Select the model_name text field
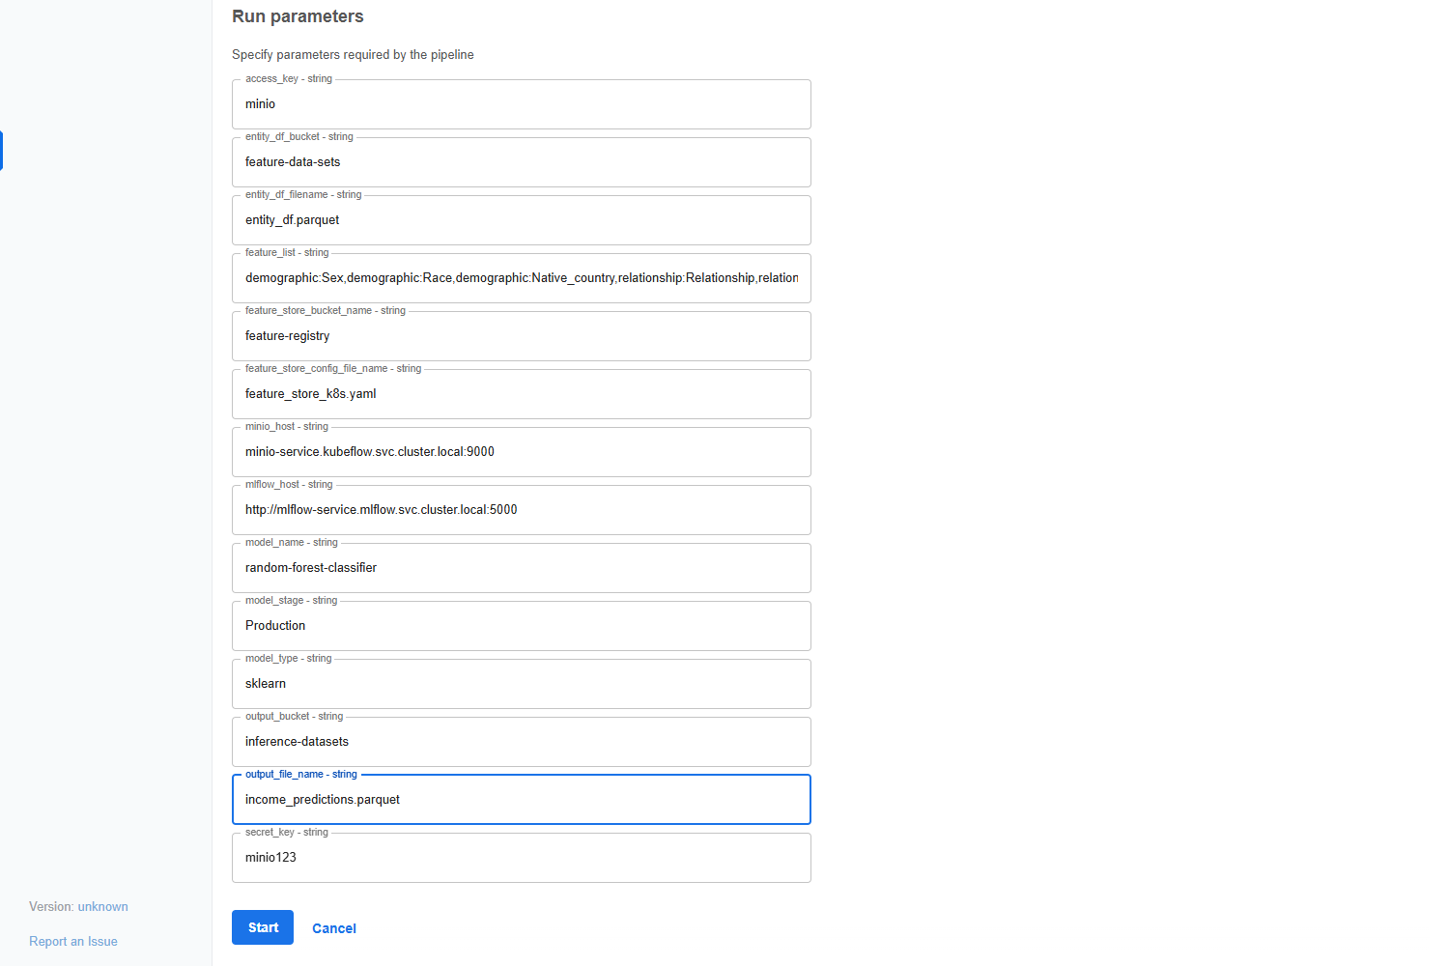This screenshot has width=1449, height=966. coord(522,568)
